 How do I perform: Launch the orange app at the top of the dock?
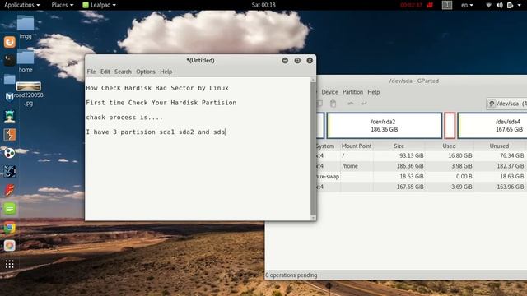(9, 42)
